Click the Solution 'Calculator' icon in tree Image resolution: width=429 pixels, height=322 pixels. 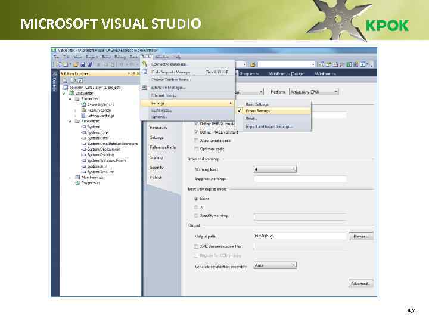(x=66, y=87)
